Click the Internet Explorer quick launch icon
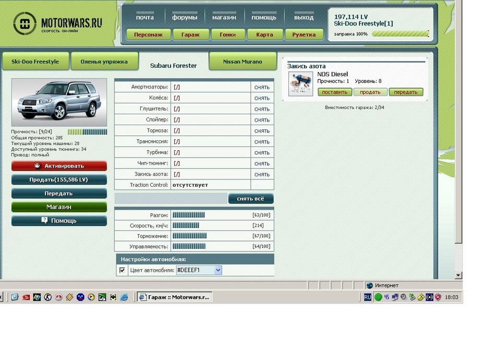The width and height of the screenshot is (485, 364). tap(124, 297)
